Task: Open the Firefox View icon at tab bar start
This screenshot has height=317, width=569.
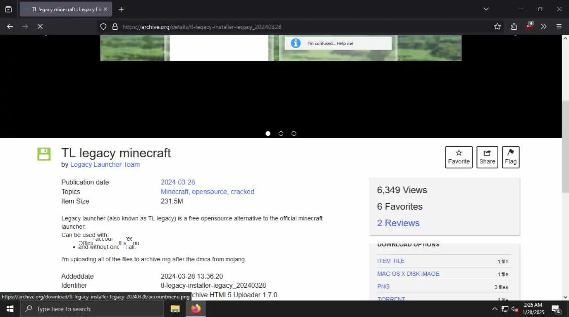Action: pos(8,9)
